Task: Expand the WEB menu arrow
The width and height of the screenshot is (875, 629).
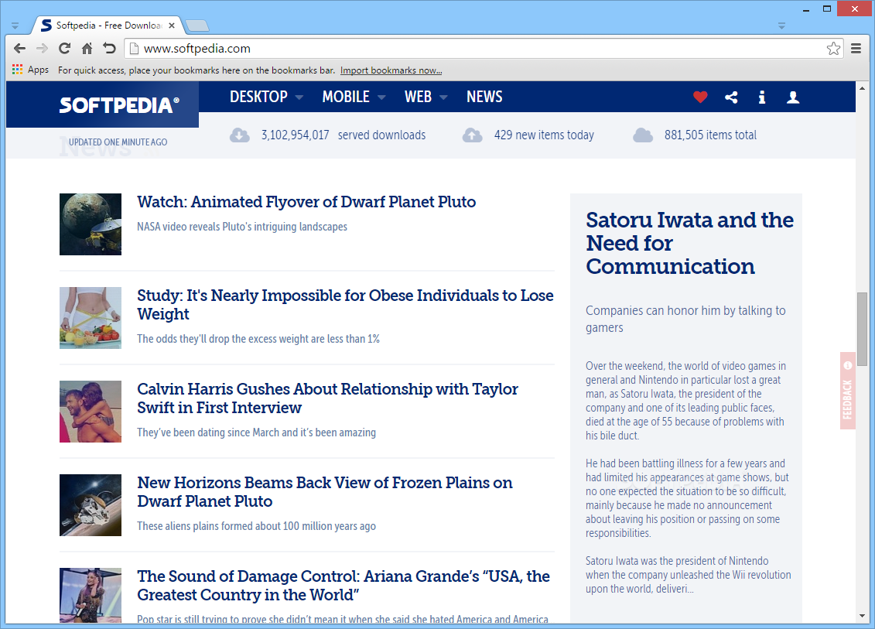Action: tap(443, 97)
